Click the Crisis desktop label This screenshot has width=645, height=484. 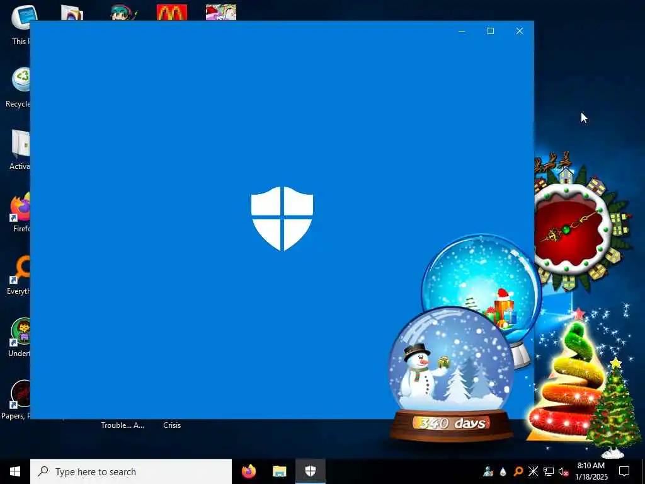[172, 425]
